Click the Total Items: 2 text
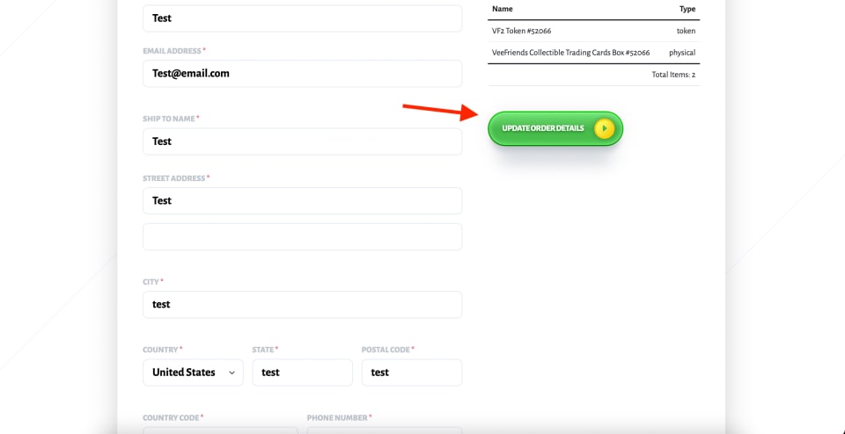Viewport: 845px width, 434px height. point(673,75)
